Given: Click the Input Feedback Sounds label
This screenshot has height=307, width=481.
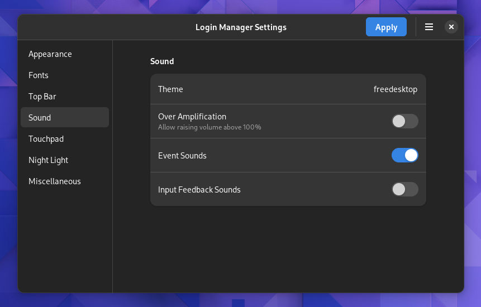Looking at the screenshot, I should point(199,190).
